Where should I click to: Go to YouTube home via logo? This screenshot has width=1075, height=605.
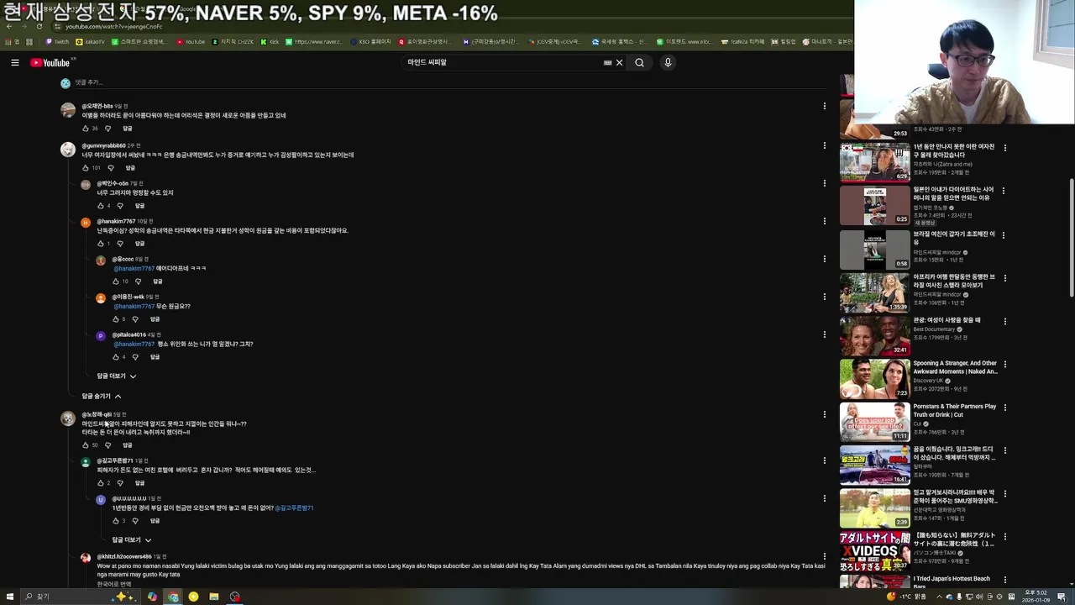point(50,63)
